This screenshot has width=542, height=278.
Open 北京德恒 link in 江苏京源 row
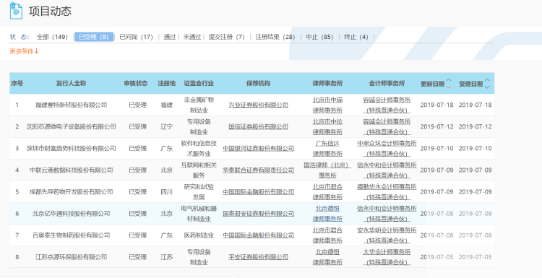pyautogui.click(x=327, y=257)
